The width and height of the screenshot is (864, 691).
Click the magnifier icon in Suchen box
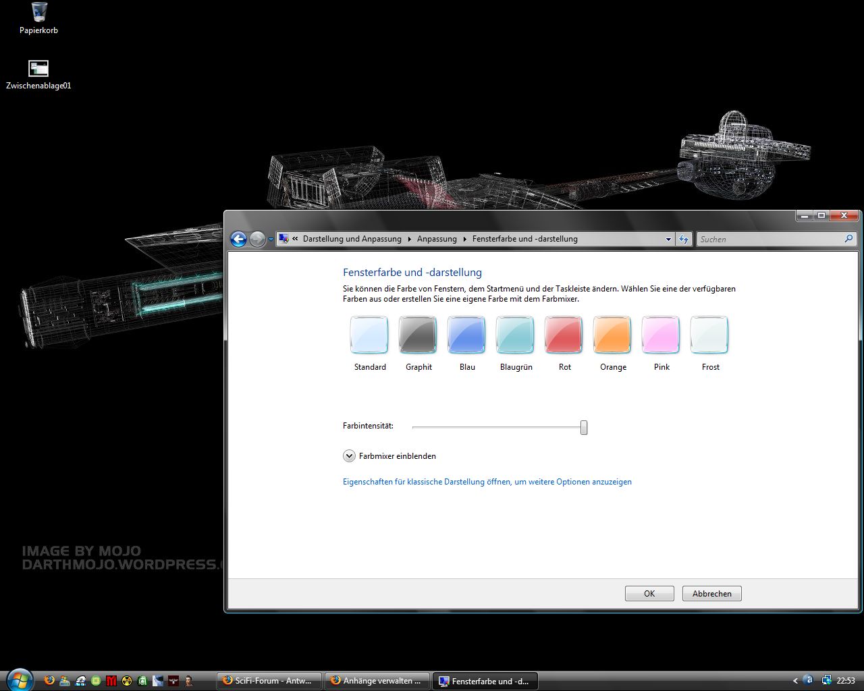point(848,239)
